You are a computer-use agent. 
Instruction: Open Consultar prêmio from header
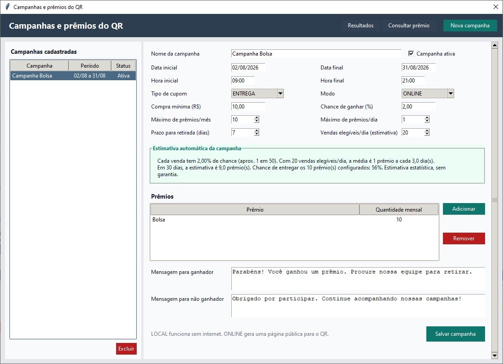(x=409, y=26)
